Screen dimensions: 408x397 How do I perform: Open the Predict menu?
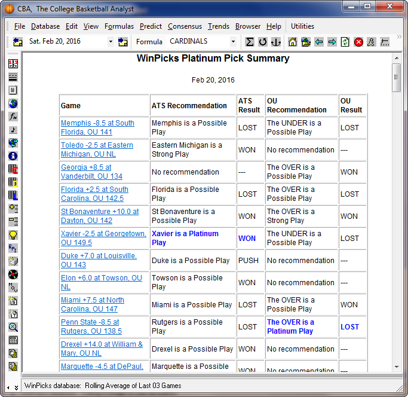pos(151,26)
